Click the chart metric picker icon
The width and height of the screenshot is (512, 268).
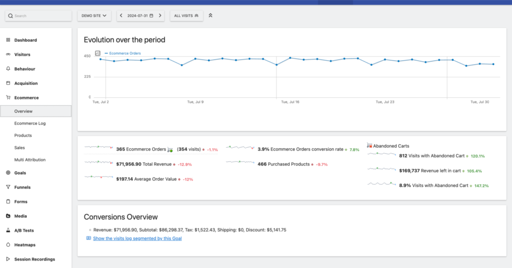[x=97, y=53]
